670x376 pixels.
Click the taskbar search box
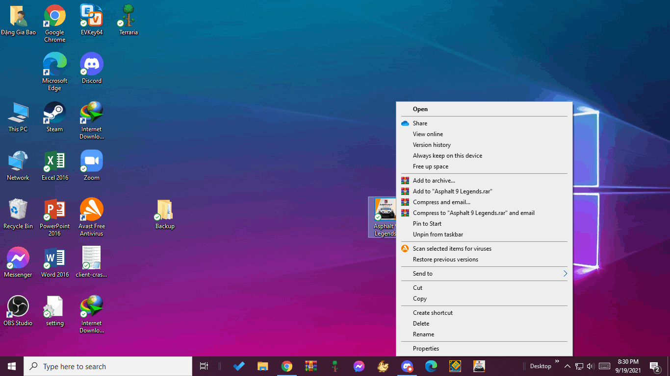pos(108,366)
